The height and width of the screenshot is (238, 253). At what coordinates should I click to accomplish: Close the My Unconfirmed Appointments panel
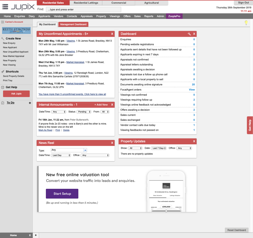(112, 34)
